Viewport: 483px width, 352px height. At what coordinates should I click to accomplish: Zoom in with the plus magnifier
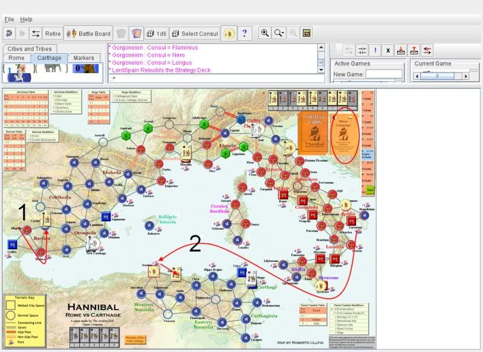tap(265, 33)
